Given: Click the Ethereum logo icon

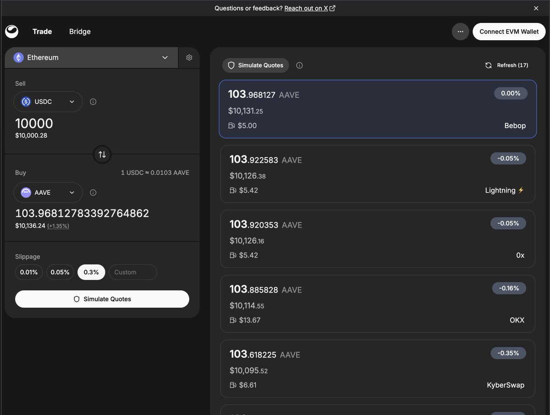Looking at the screenshot, I should pyautogui.click(x=18, y=58).
